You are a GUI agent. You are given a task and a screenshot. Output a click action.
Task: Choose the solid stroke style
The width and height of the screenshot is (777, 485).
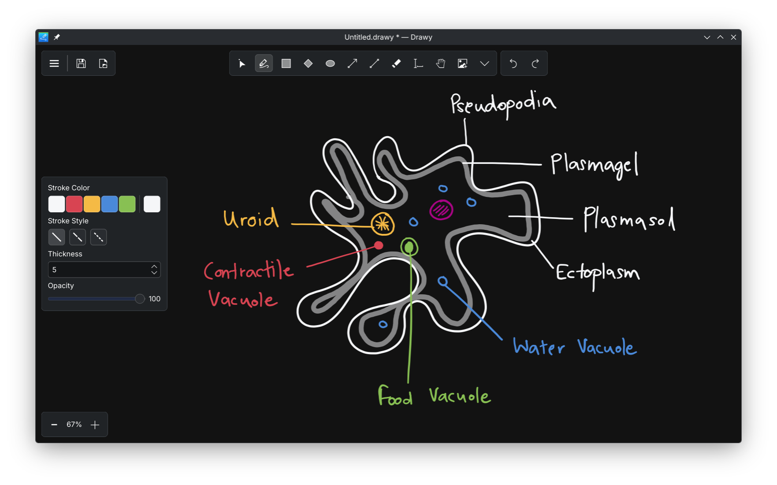[56, 237]
